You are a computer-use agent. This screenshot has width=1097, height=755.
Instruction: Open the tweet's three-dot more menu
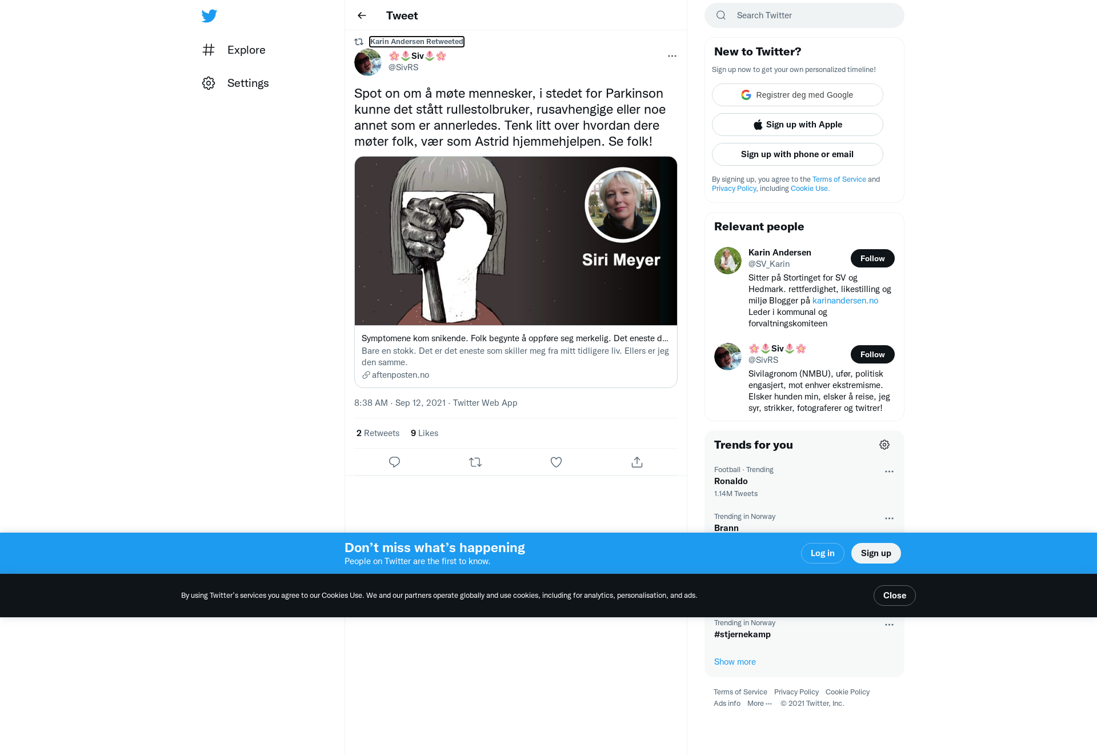[672, 56]
